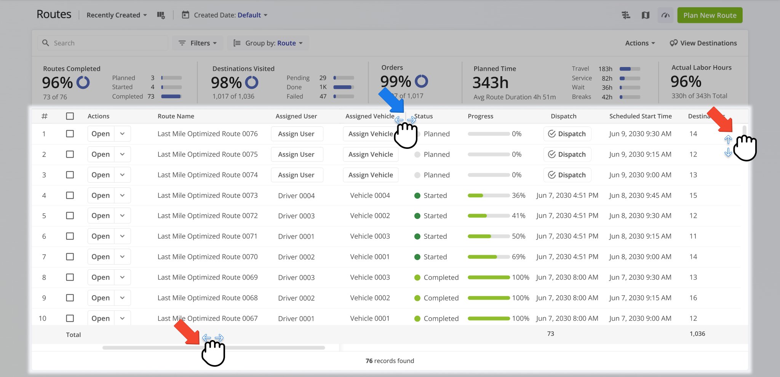Tick the checkbox for row 4
This screenshot has width=780, height=377.
click(70, 195)
